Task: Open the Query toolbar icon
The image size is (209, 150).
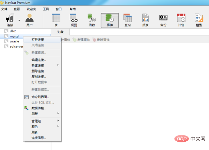Action: pos(128,18)
